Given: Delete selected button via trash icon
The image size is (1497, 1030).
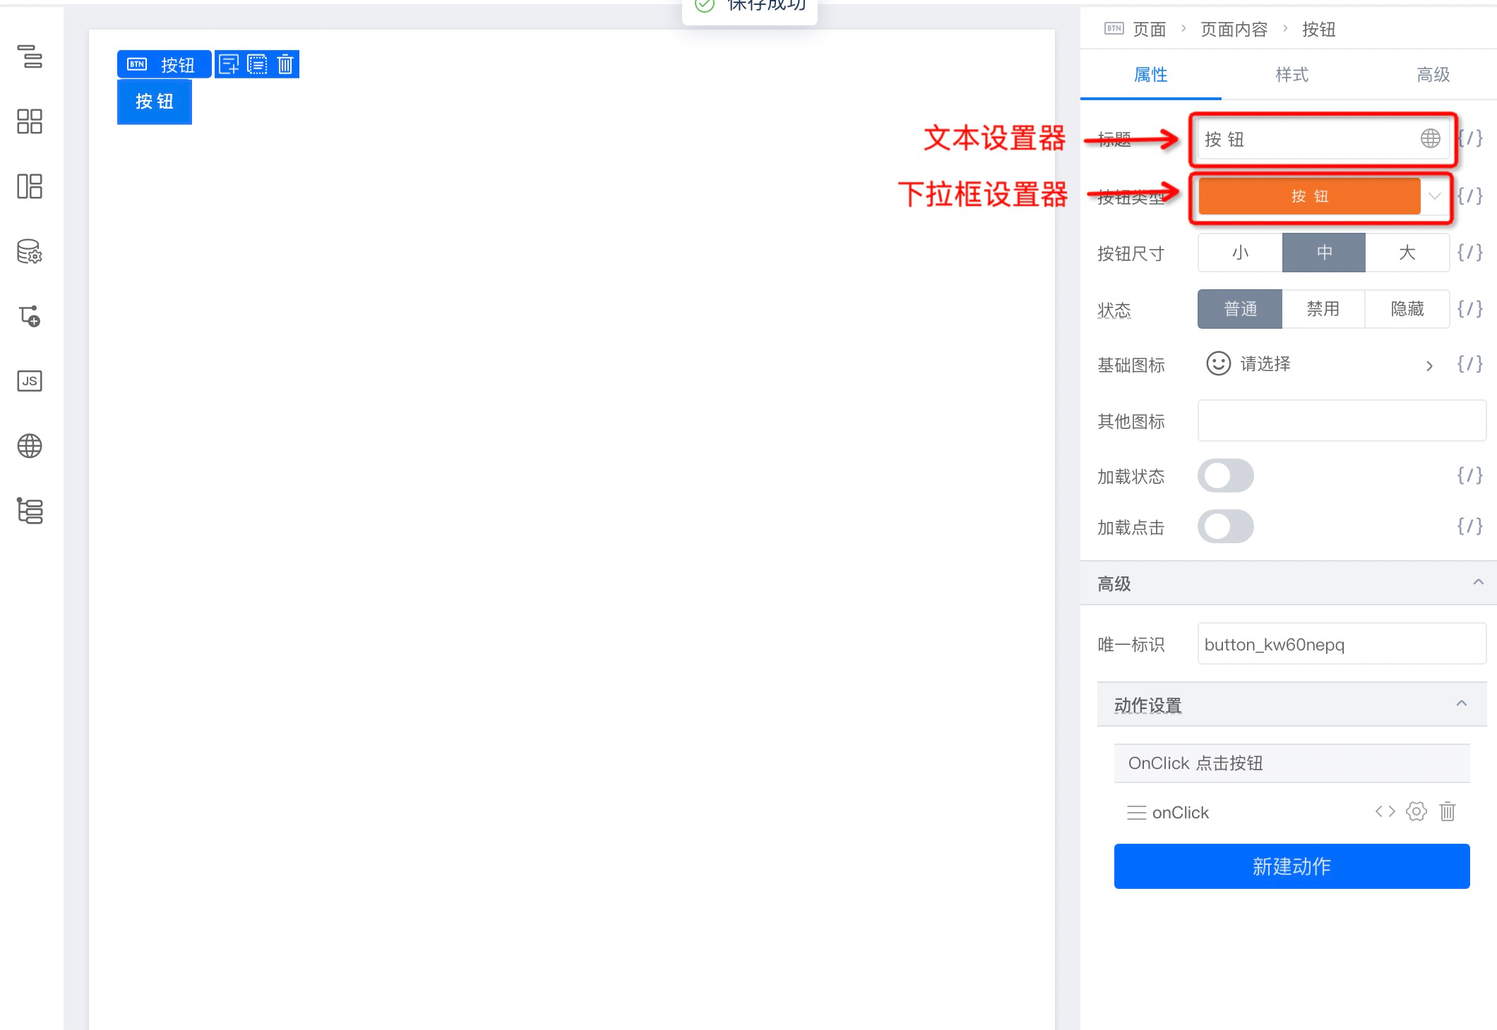Looking at the screenshot, I should tap(285, 65).
